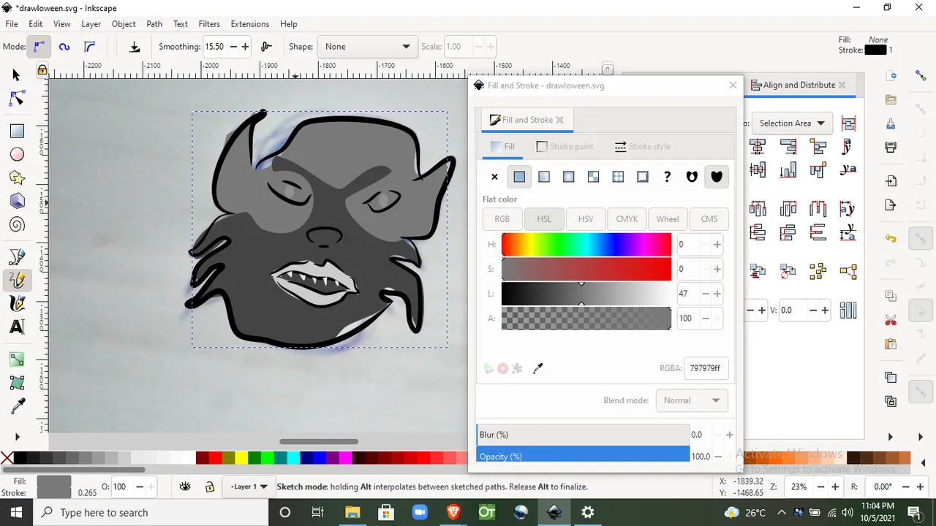
Task: Click the pressure sensitivity icon next to Smoothing
Action: (x=266, y=47)
